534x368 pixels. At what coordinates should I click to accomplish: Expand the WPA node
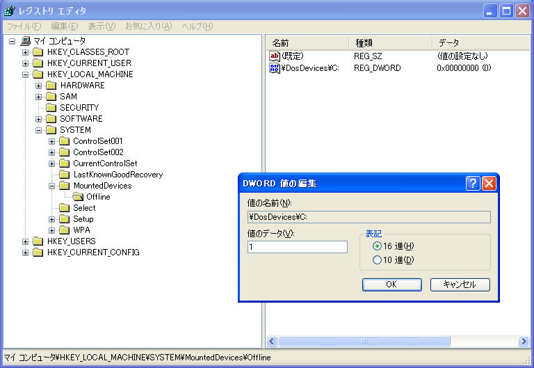tap(51, 230)
